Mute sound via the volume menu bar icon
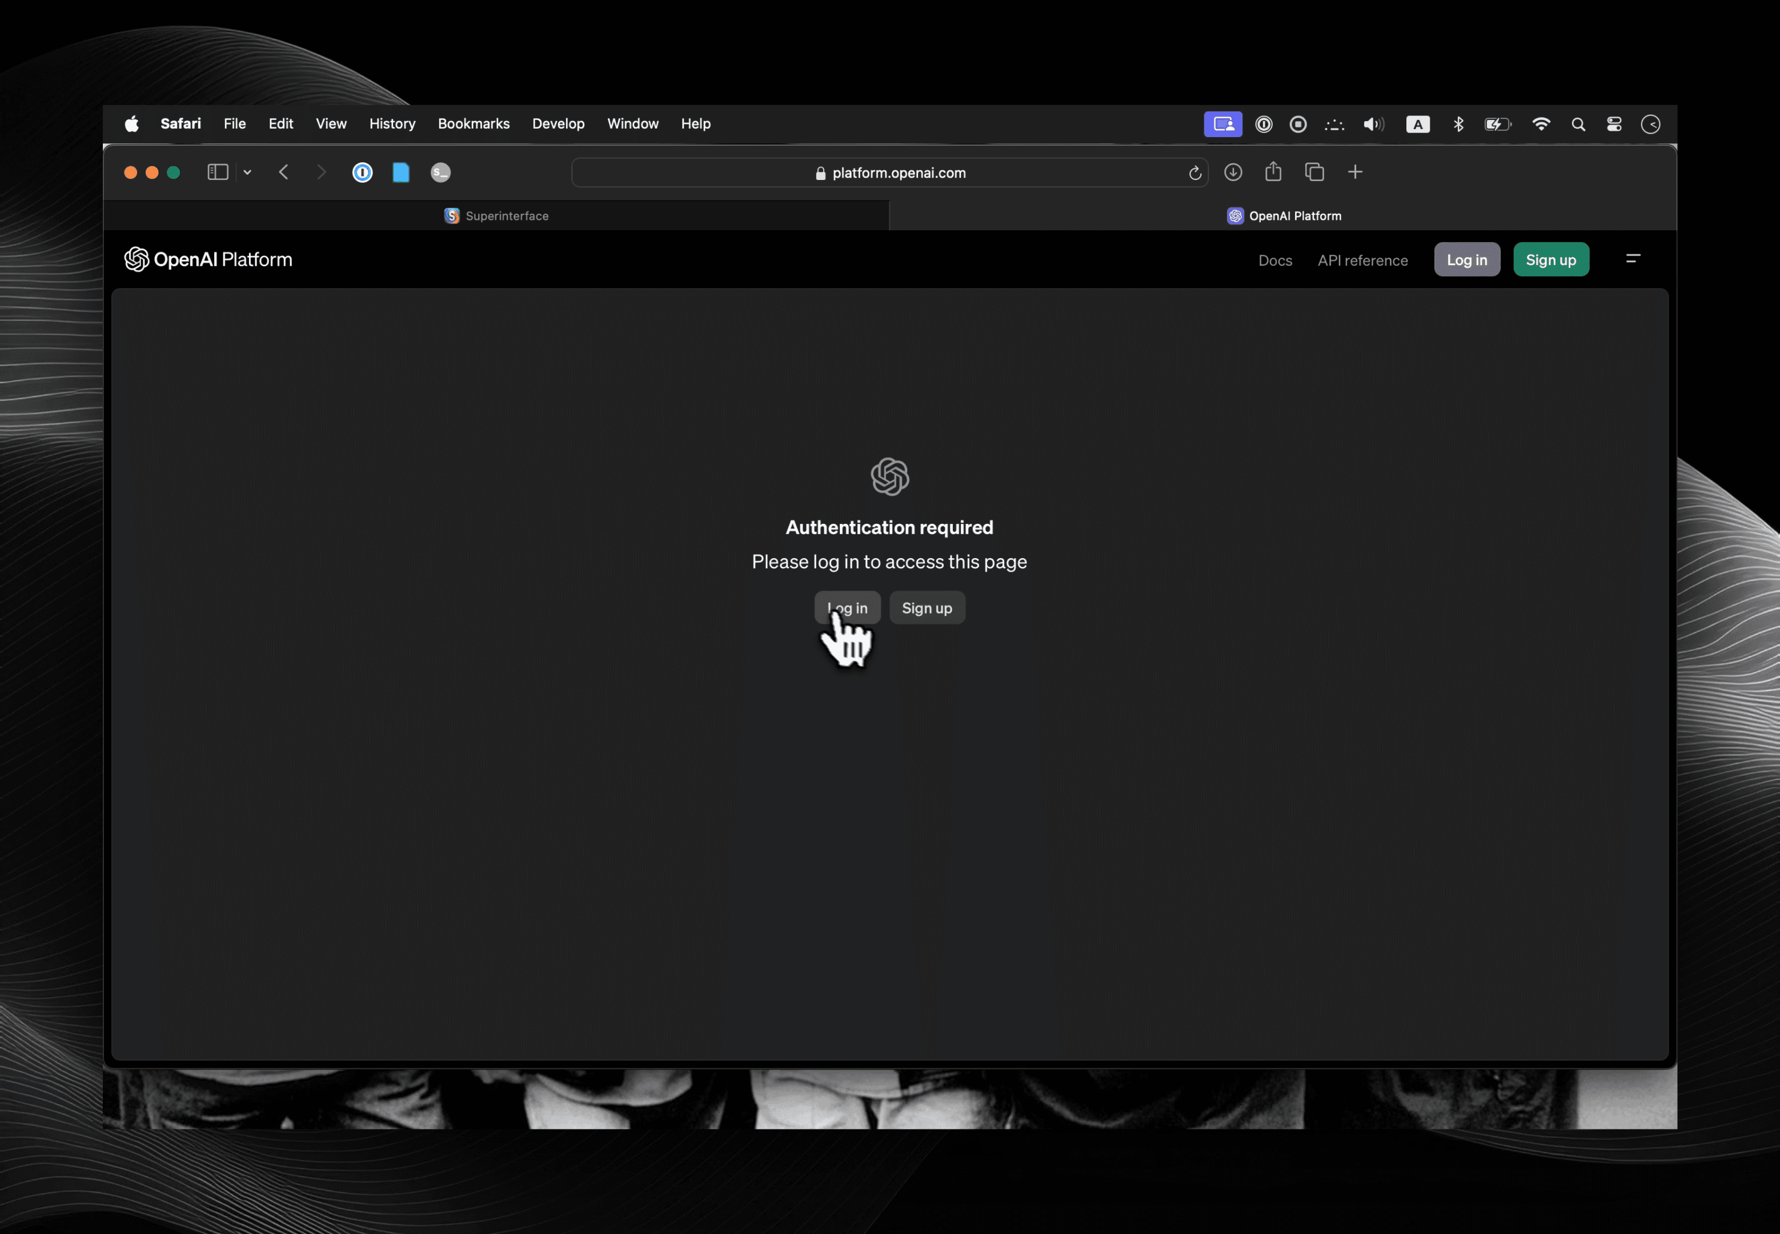 click(x=1373, y=124)
